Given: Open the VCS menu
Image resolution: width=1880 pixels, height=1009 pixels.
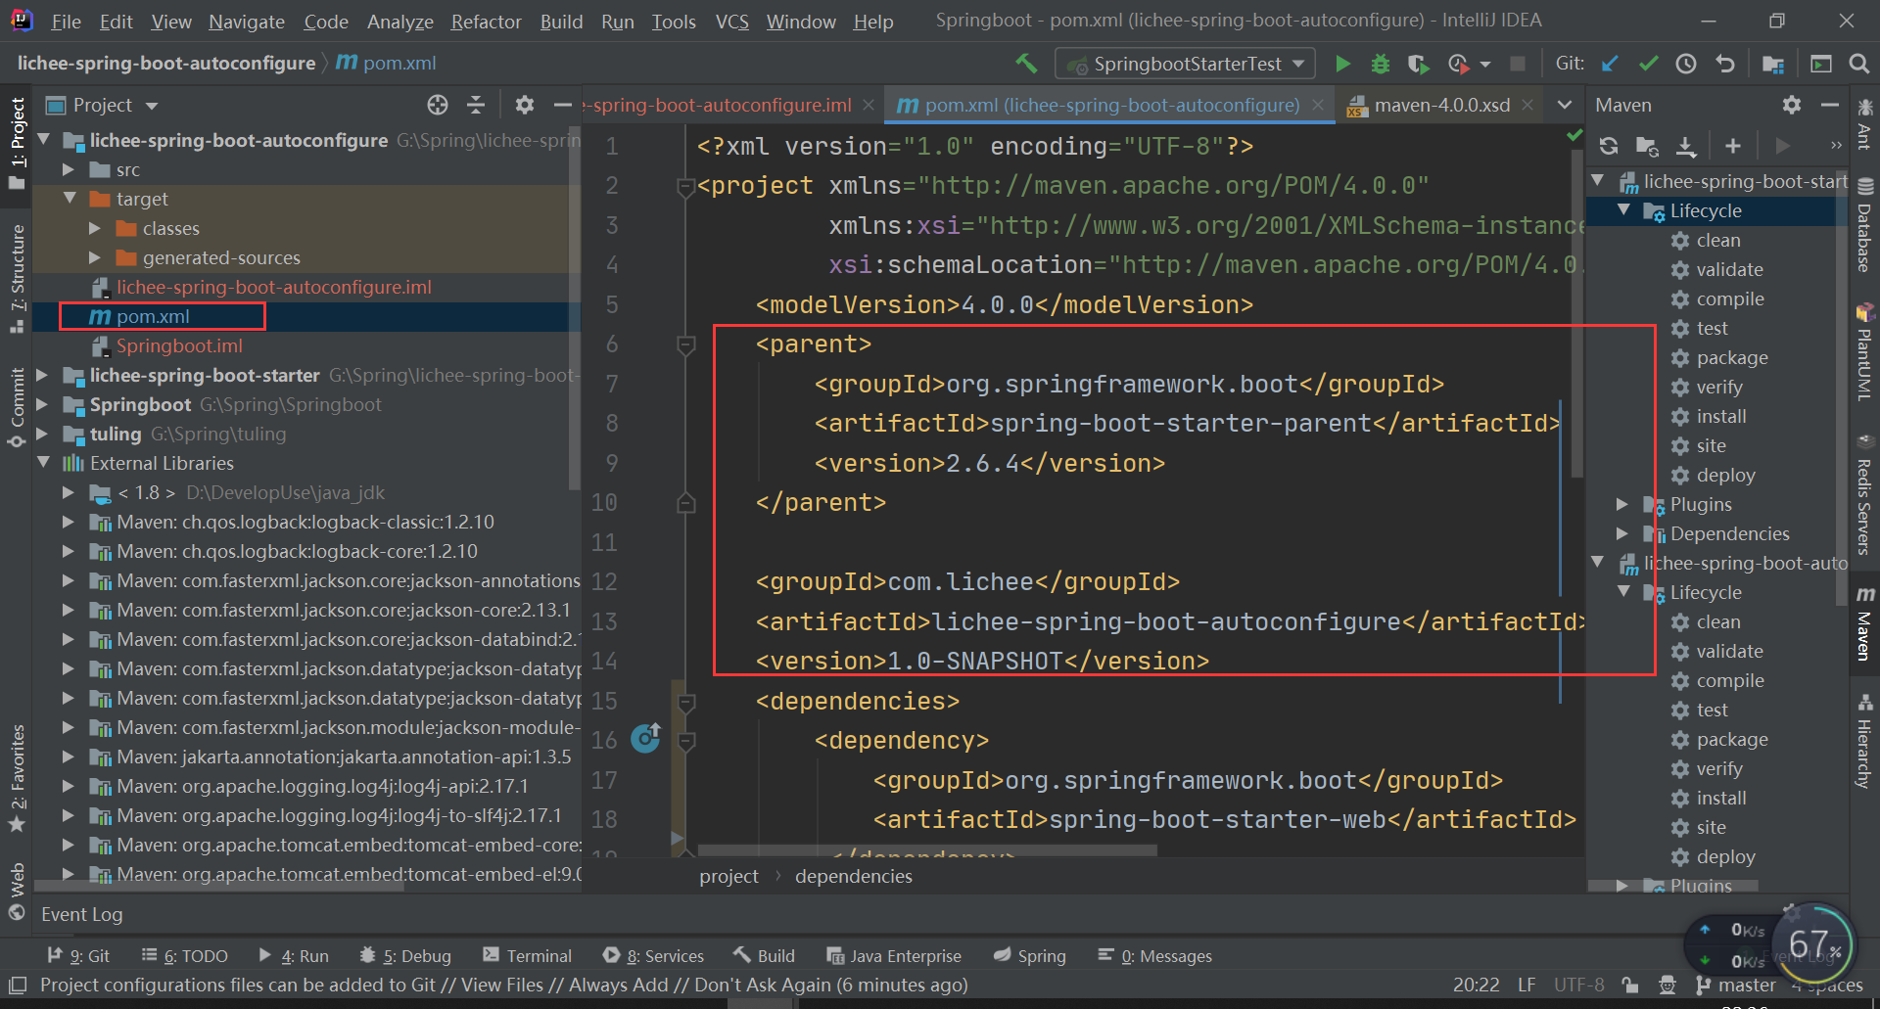Looking at the screenshot, I should point(731,22).
